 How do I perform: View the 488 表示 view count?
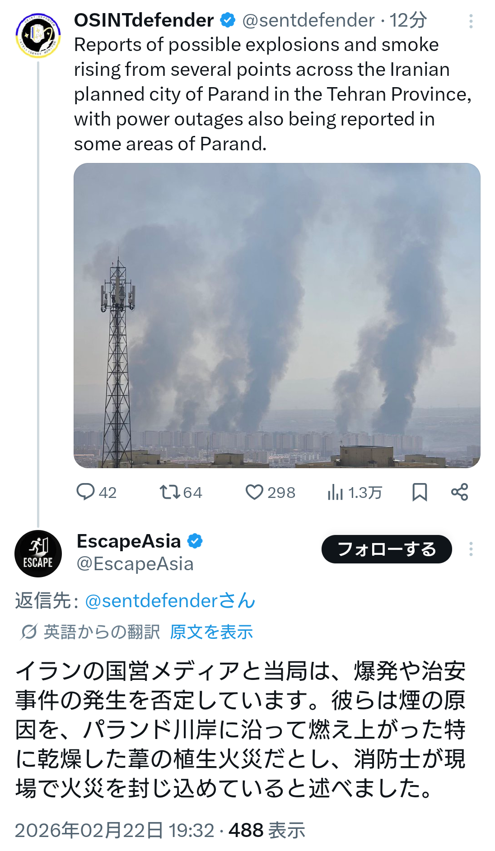pyautogui.click(x=267, y=830)
